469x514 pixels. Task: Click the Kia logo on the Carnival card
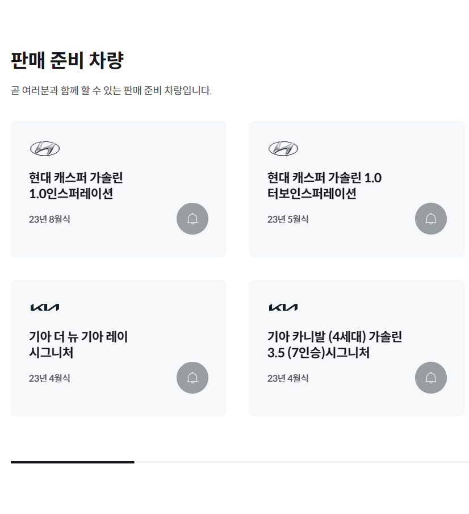point(284,307)
